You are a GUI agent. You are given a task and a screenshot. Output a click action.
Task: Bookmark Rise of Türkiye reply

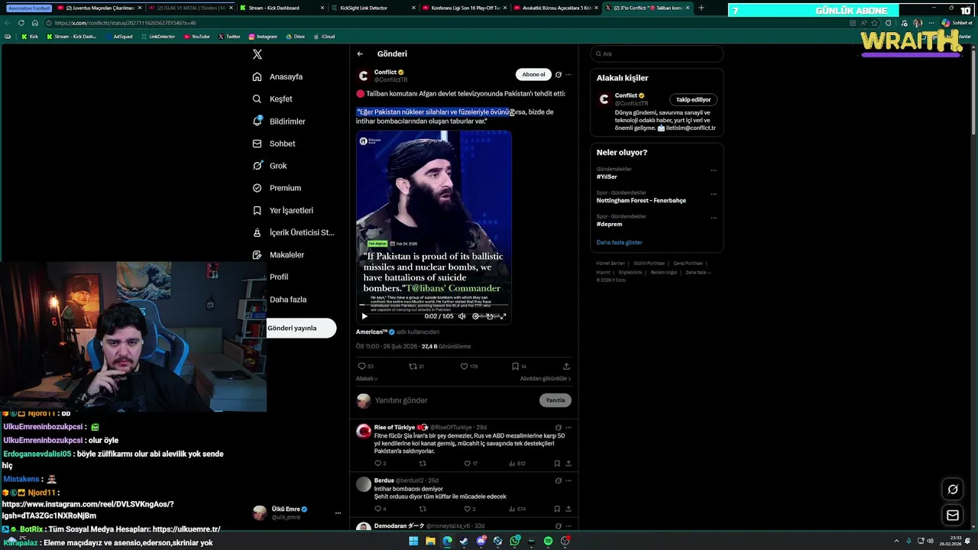pos(557,464)
